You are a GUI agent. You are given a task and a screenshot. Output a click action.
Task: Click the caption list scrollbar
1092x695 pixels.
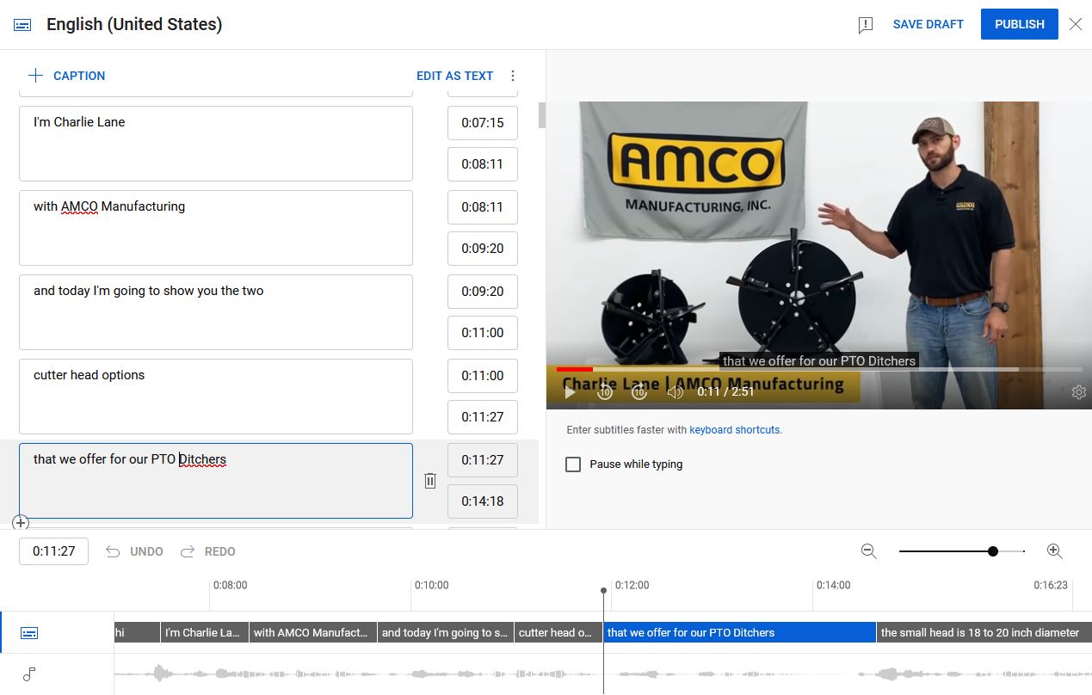(541, 115)
